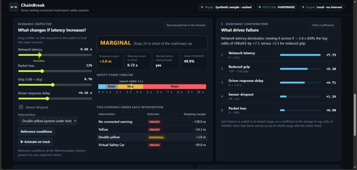Click the Warned before seeing hazard card
Image resolution: width=357 pixels, height=170 pixels.
tap(166, 61)
